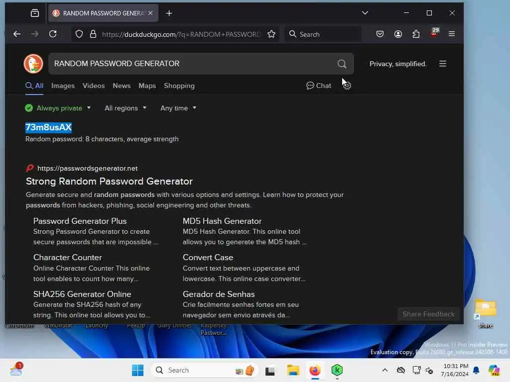Viewport: 510px width, 382px height.
Task: Open Copilot preview icon in tray
Action: pos(494,370)
